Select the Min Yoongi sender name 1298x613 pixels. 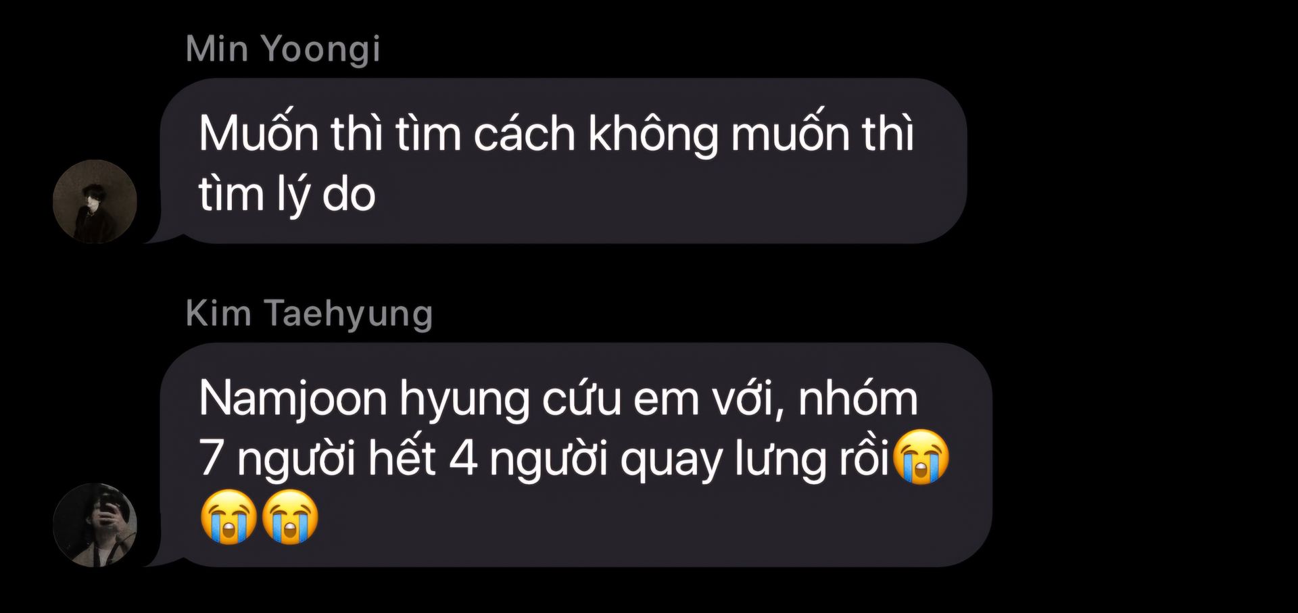tap(283, 50)
